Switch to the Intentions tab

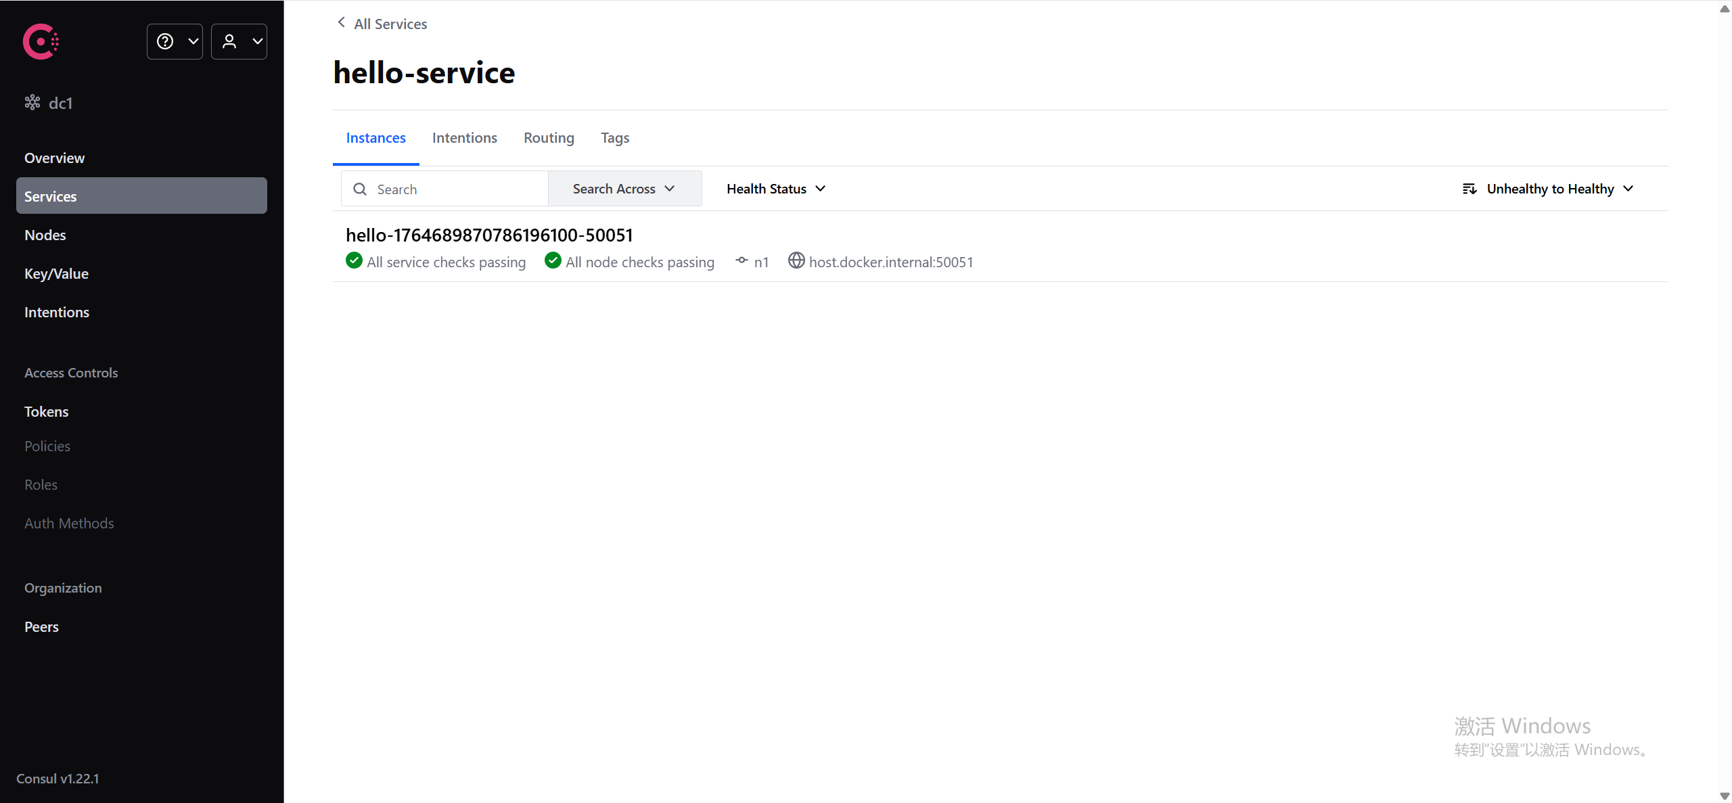(x=464, y=138)
